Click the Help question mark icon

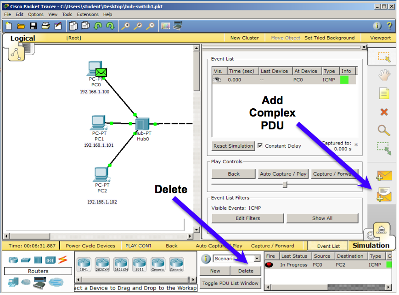(389, 26)
